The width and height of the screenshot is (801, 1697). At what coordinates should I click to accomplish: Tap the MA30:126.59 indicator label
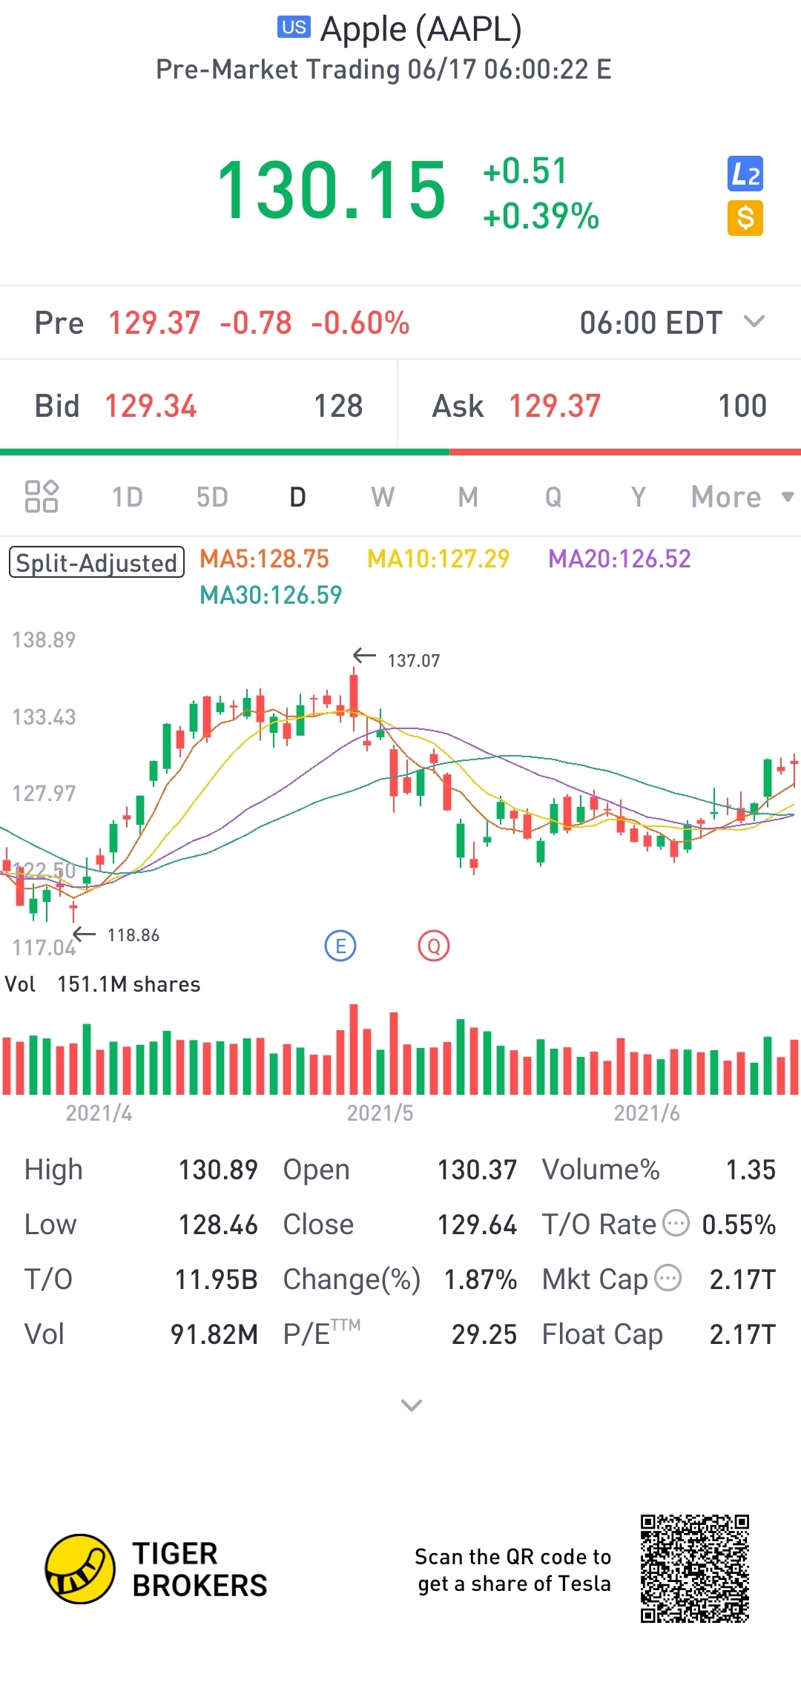pyautogui.click(x=271, y=595)
